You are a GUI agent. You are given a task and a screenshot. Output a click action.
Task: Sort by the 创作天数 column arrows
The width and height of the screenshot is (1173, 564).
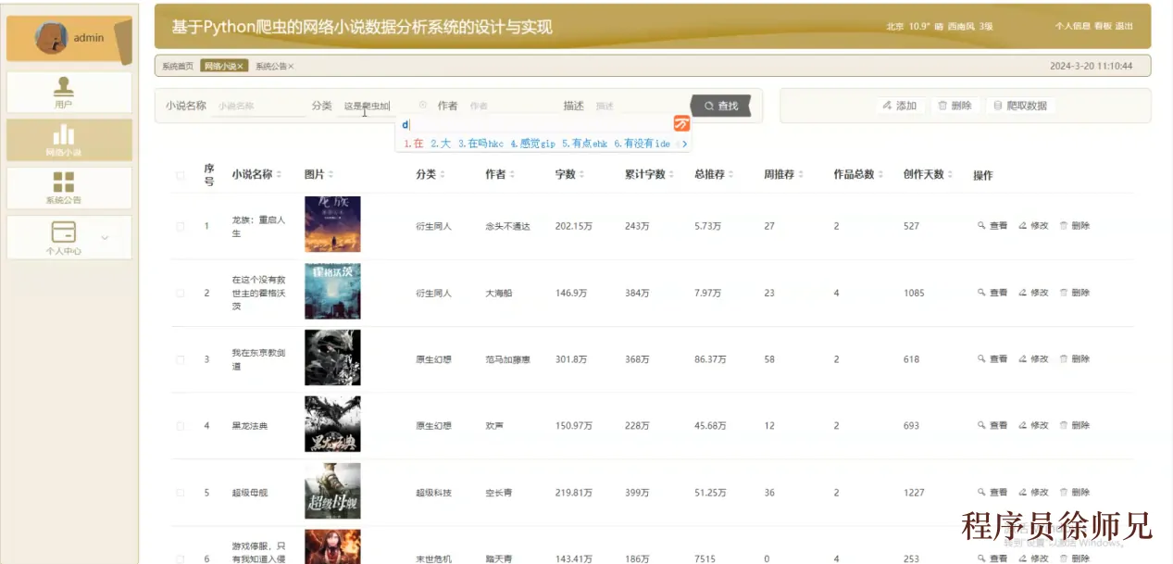(x=951, y=174)
